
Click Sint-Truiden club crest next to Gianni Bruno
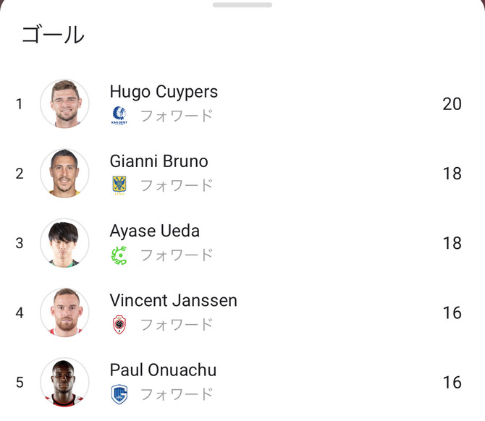point(119,185)
